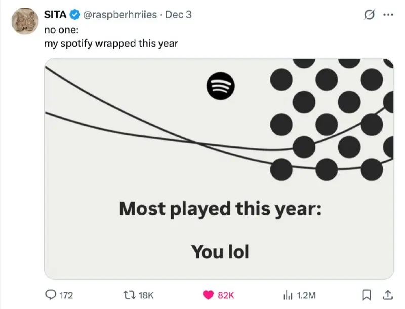
Task: Click the 82K likes count
Action: 226,295
